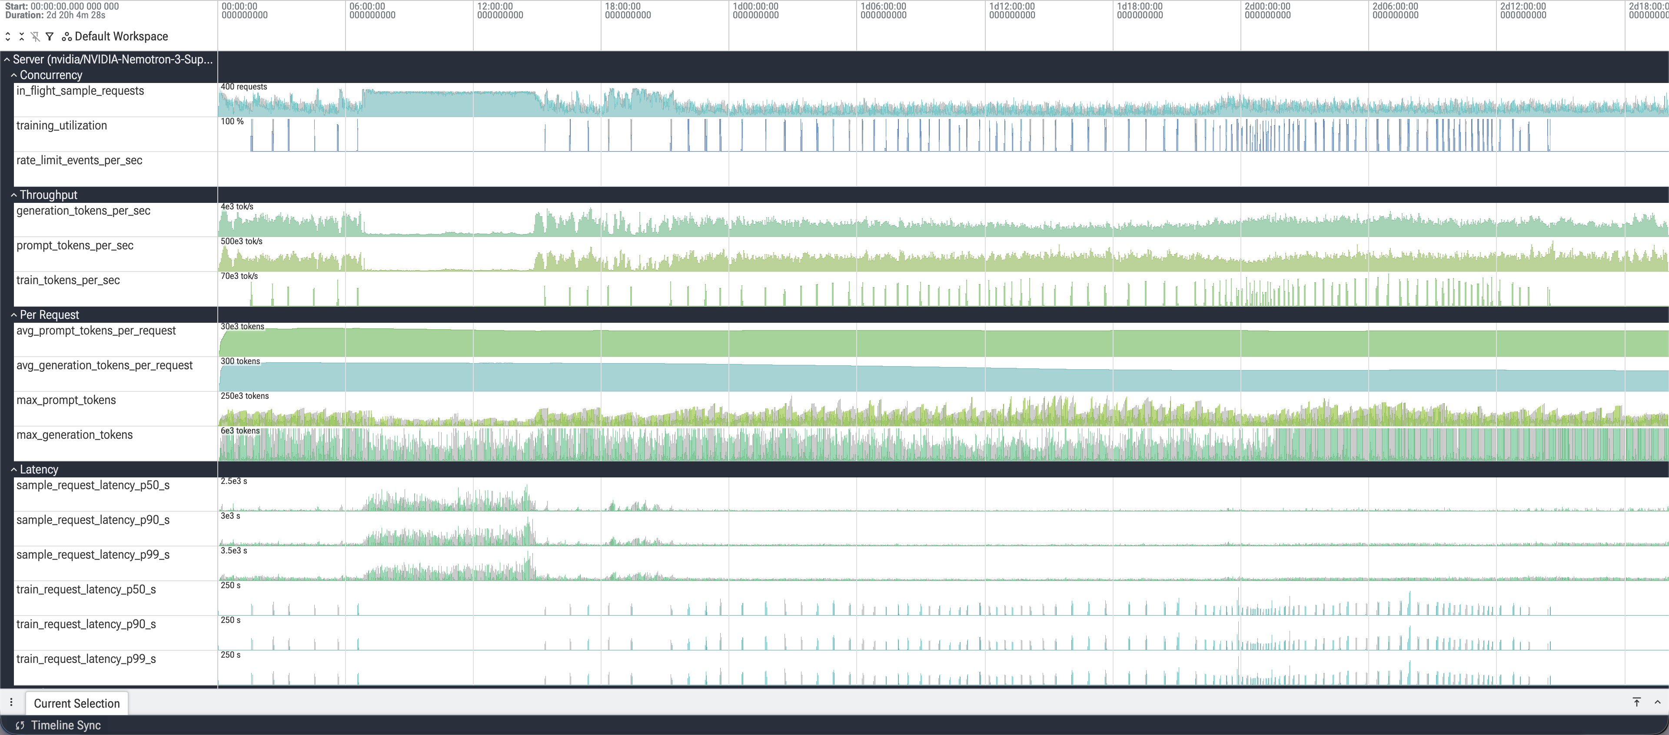Viewport: 1669px width, 735px height.
Task: Select the generation_tokens_per_sec track
Action: (x=83, y=211)
